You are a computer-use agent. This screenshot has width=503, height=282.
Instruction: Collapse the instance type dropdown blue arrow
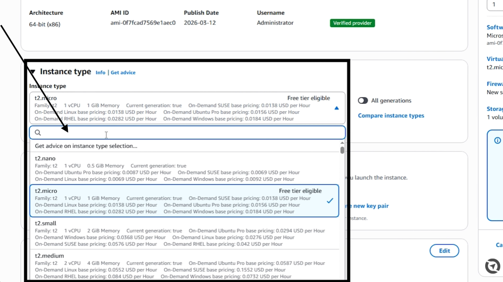tap(337, 108)
